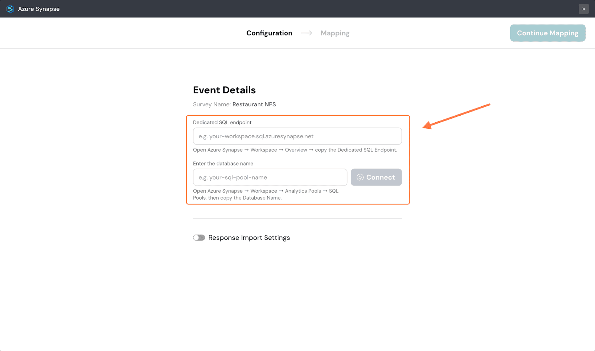The width and height of the screenshot is (595, 351).
Task: Click into the database name field
Action: pos(270,177)
